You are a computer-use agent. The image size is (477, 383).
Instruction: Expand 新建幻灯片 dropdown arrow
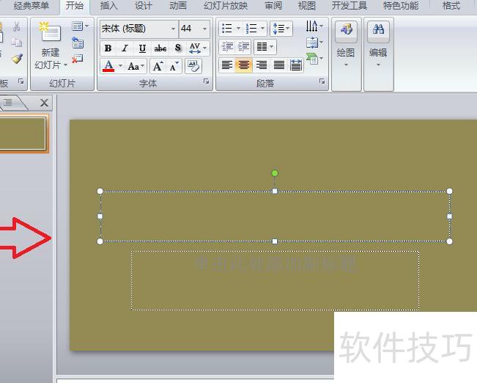pyautogui.click(x=65, y=65)
